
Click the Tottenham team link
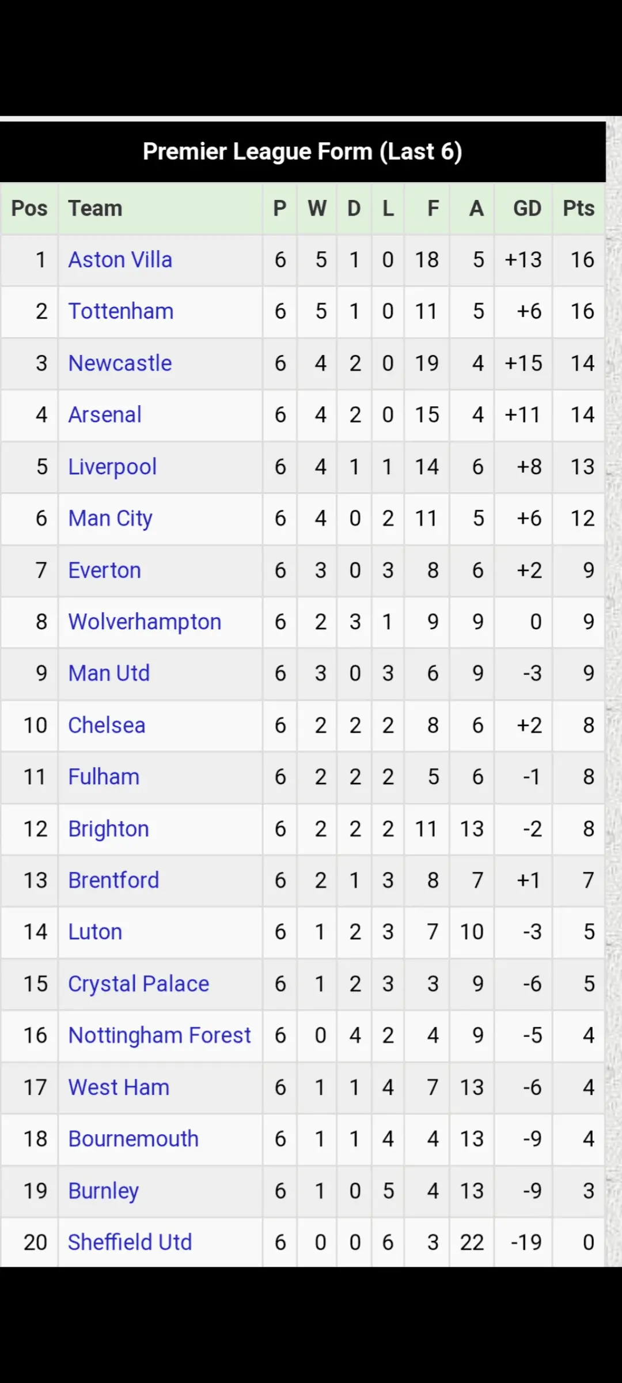pos(120,311)
